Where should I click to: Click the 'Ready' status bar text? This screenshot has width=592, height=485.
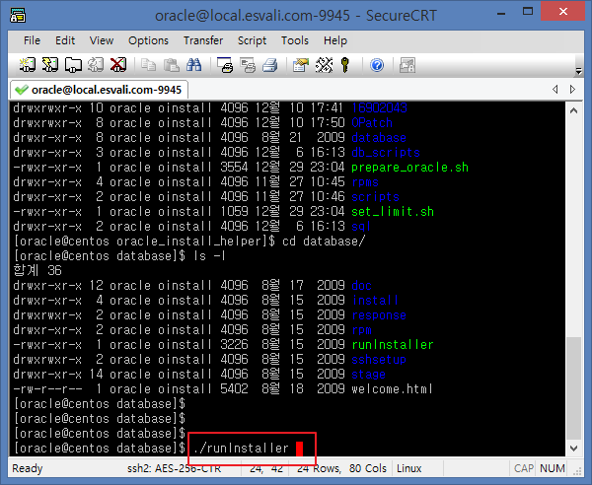click(28, 468)
